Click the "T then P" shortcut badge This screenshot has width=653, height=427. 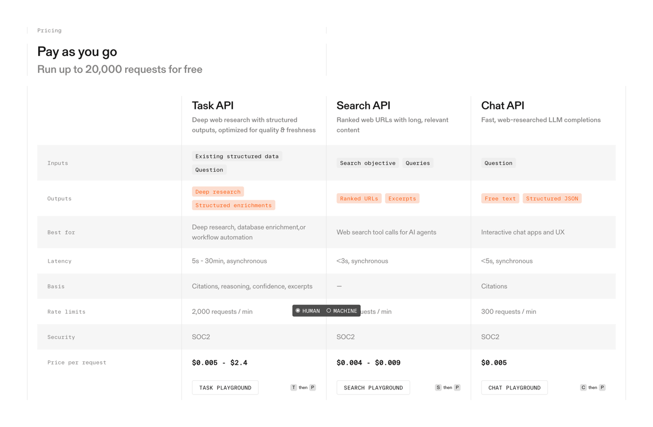point(303,387)
